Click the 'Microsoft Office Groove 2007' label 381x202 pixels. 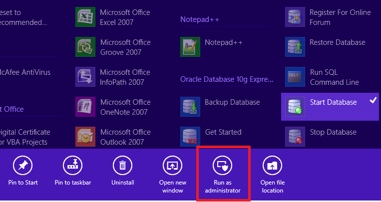[125, 47]
